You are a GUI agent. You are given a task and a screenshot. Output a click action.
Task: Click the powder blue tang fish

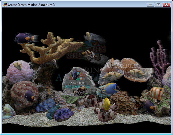point(110,89)
